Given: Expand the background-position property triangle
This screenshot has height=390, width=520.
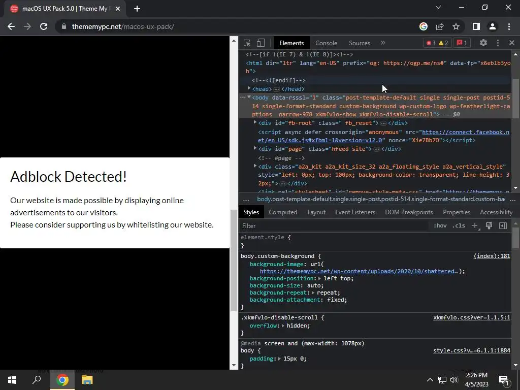Looking at the screenshot, I should [320, 279].
